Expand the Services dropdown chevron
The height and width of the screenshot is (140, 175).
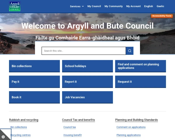[83, 6]
